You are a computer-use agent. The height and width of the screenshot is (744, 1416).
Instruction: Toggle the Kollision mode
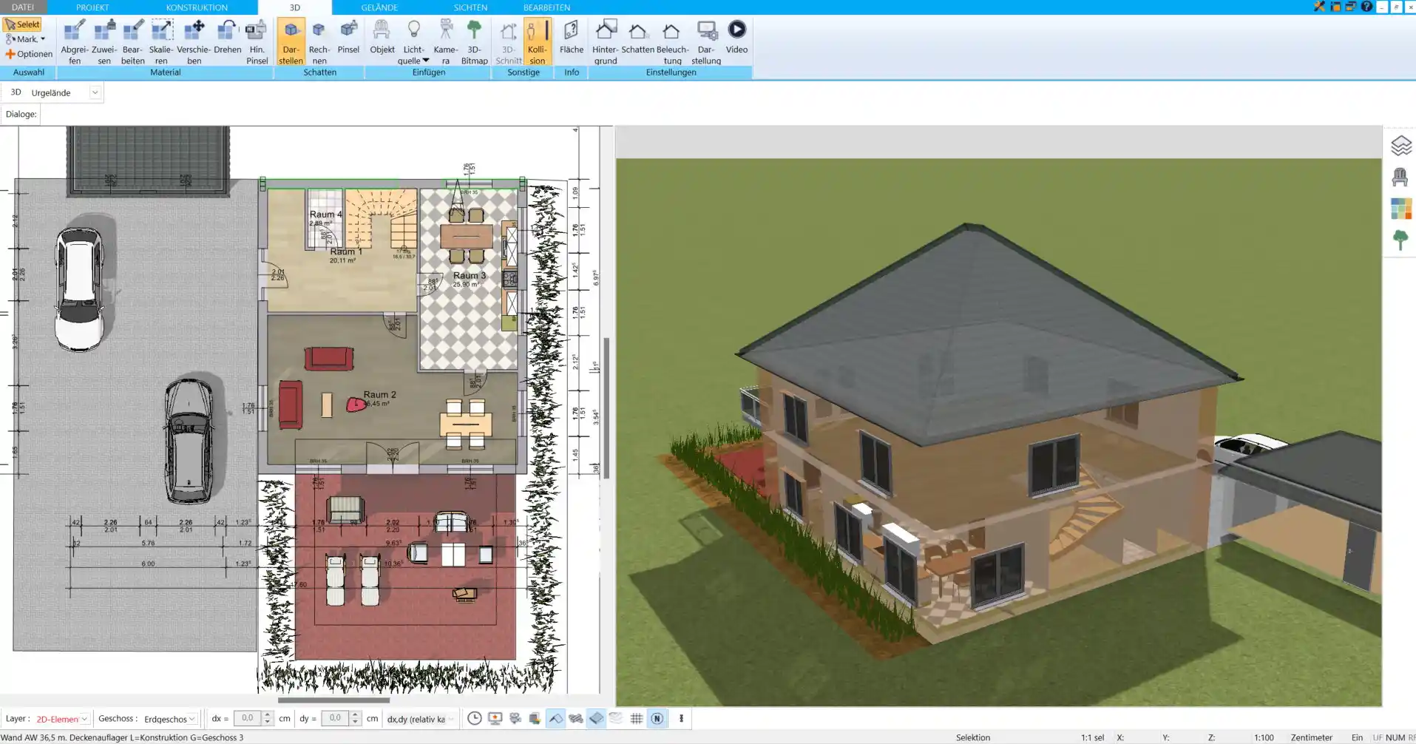click(537, 41)
